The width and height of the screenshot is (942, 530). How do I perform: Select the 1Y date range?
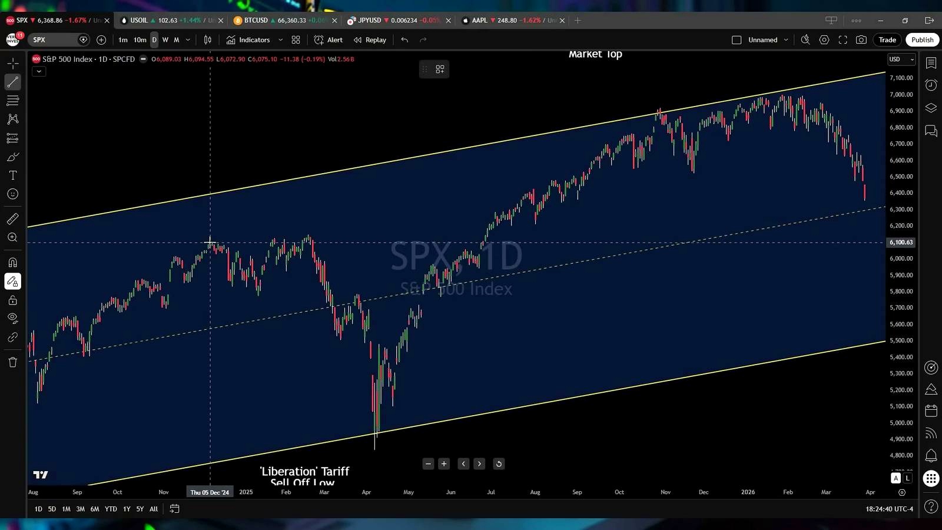point(127,509)
